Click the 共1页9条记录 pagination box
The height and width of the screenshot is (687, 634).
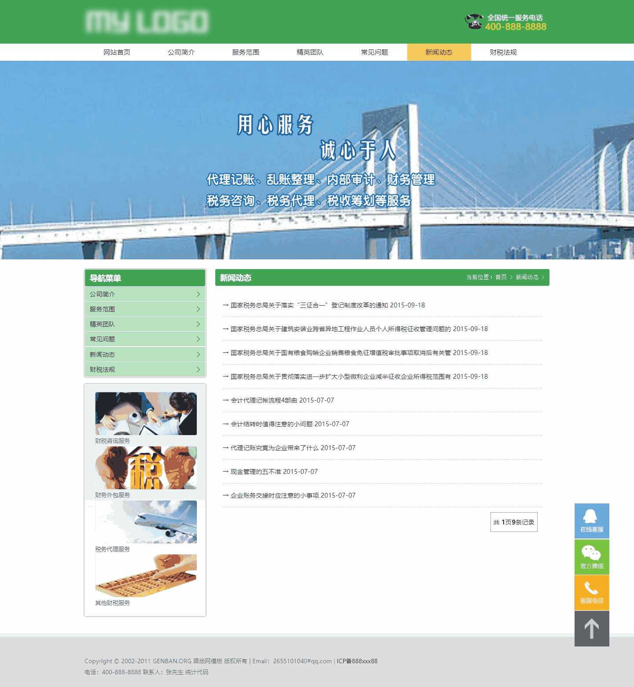pyautogui.click(x=513, y=522)
